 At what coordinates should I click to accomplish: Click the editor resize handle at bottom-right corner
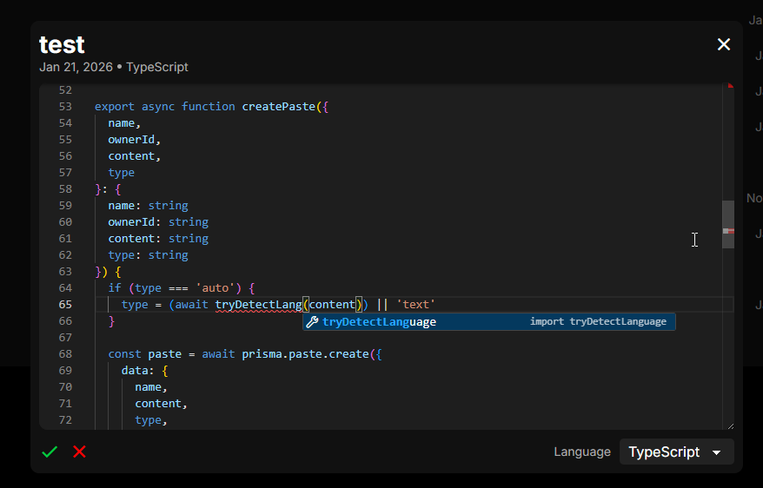(x=729, y=425)
